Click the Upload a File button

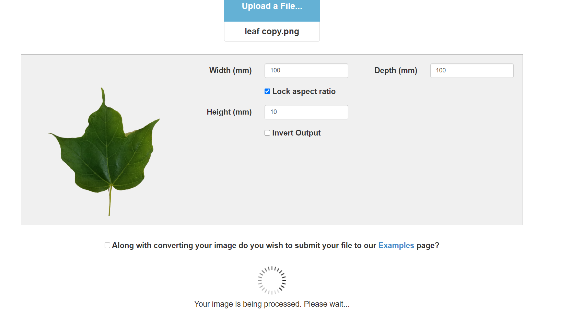click(271, 6)
